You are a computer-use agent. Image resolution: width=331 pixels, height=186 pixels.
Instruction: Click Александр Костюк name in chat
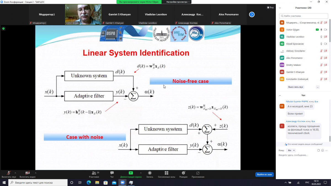click(295, 121)
